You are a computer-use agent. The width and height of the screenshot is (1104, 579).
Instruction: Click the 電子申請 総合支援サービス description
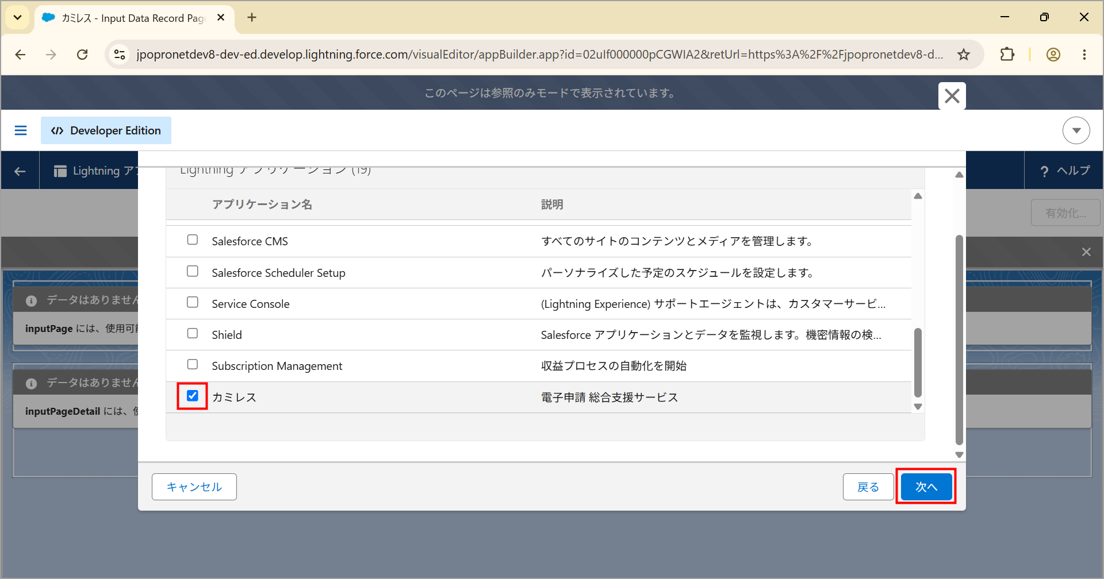point(609,397)
